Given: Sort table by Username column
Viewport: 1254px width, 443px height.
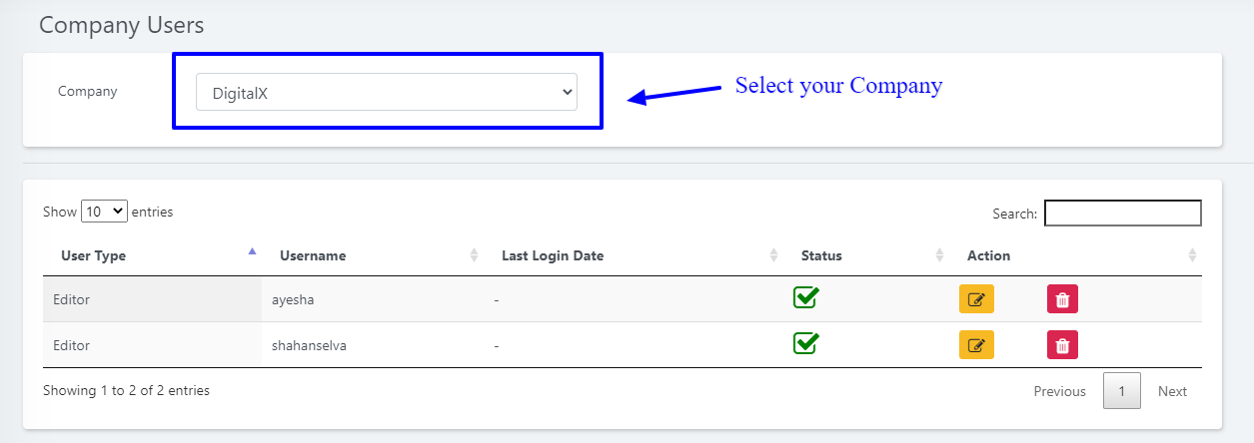Looking at the screenshot, I should pos(313,255).
